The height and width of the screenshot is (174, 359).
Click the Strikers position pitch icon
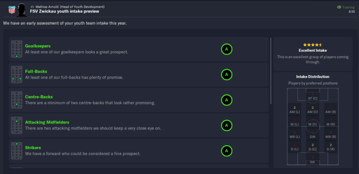(16, 151)
